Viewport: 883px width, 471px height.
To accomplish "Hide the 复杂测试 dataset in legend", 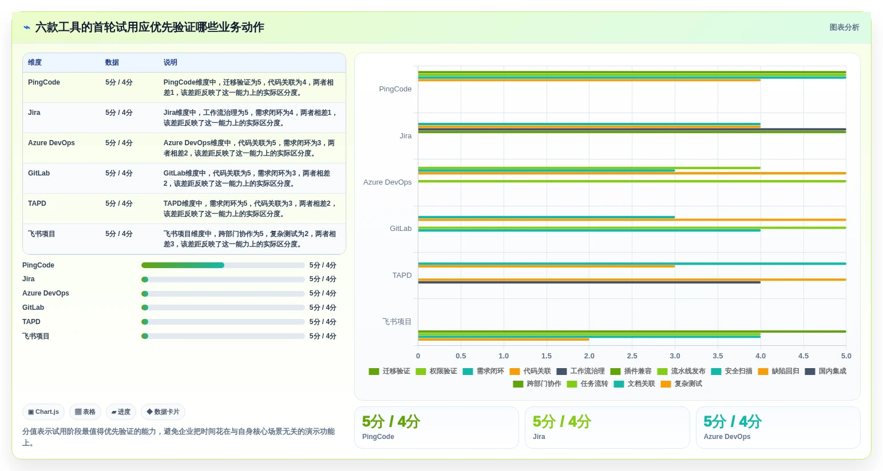I will coord(682,384).
